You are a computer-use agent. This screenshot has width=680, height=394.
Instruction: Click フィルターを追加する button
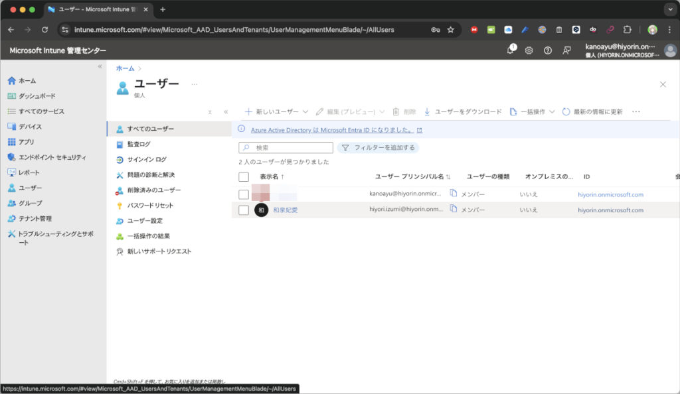point(378,148)
